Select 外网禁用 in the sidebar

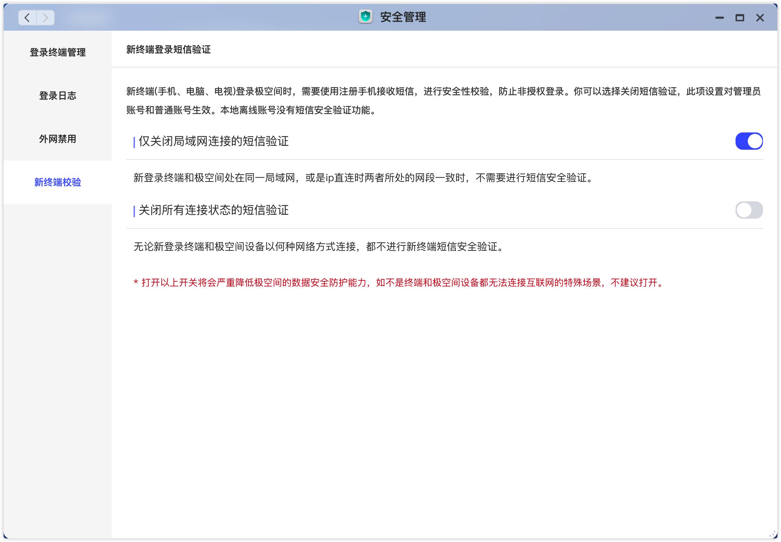point(58,139)
